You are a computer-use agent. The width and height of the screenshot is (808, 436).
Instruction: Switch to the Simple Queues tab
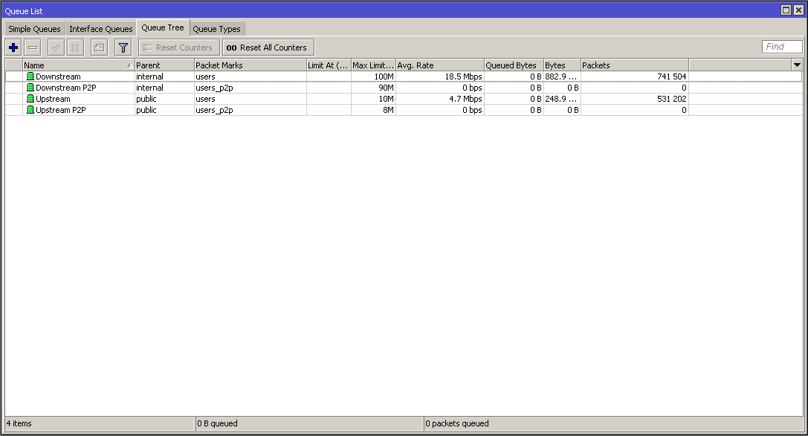tap(34, 29)
